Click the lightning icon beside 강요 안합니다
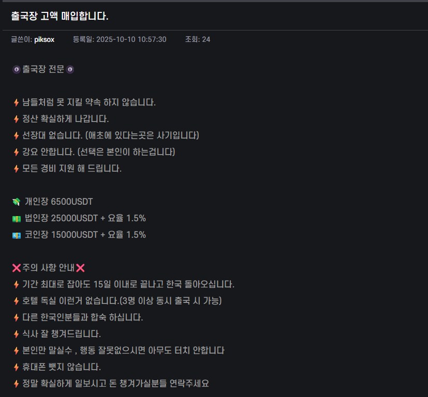Image resolution: width=428 pixels, height=397 pixels. coord(16,152)
